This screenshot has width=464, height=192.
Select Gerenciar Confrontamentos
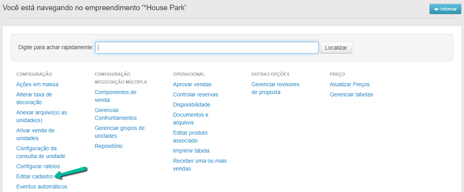pos(116,114)
